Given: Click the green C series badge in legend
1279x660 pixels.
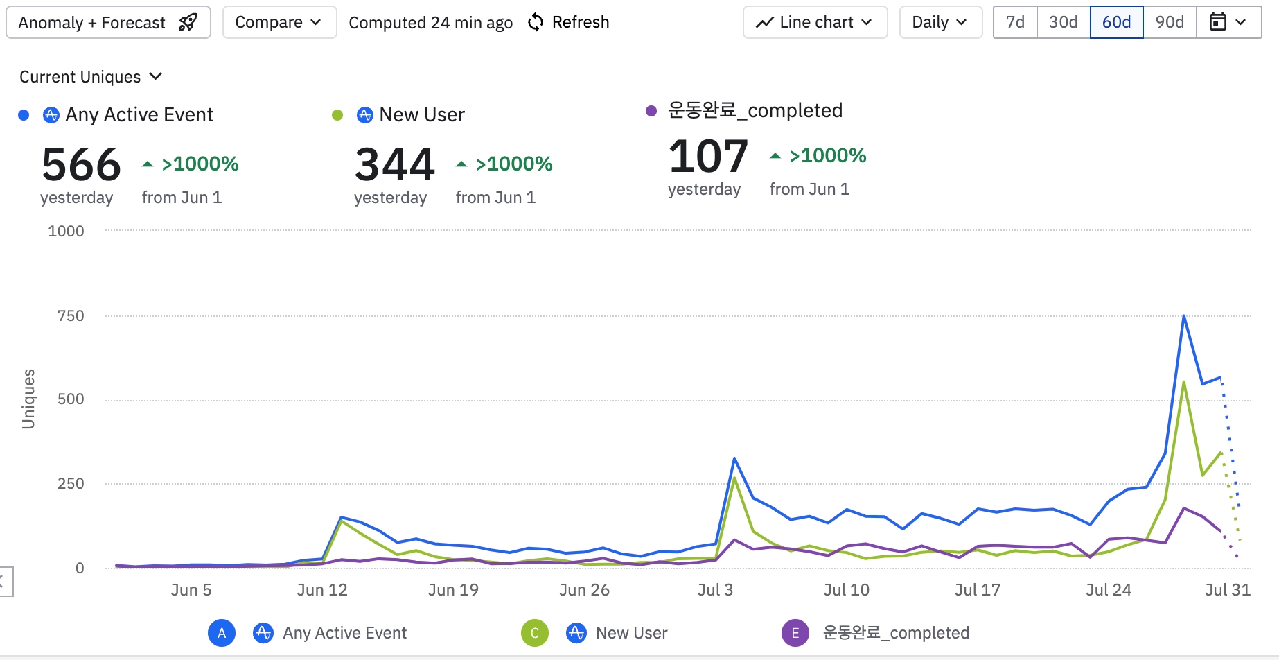Looking at the screenshot, I should click(535, 633).
